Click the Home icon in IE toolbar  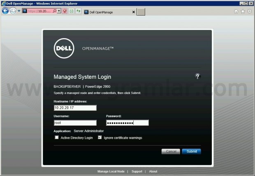coord(236,11)
